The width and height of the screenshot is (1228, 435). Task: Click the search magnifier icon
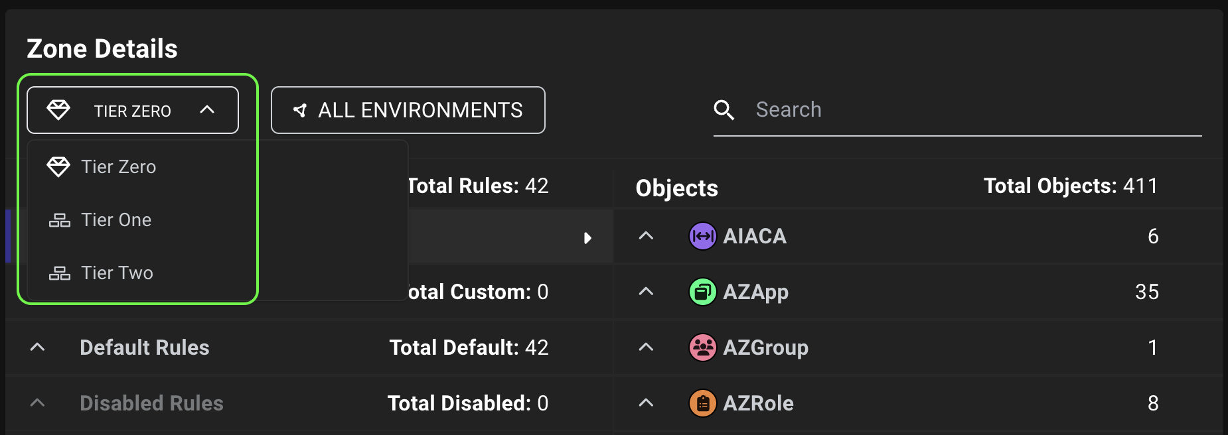tap(724, 109)
